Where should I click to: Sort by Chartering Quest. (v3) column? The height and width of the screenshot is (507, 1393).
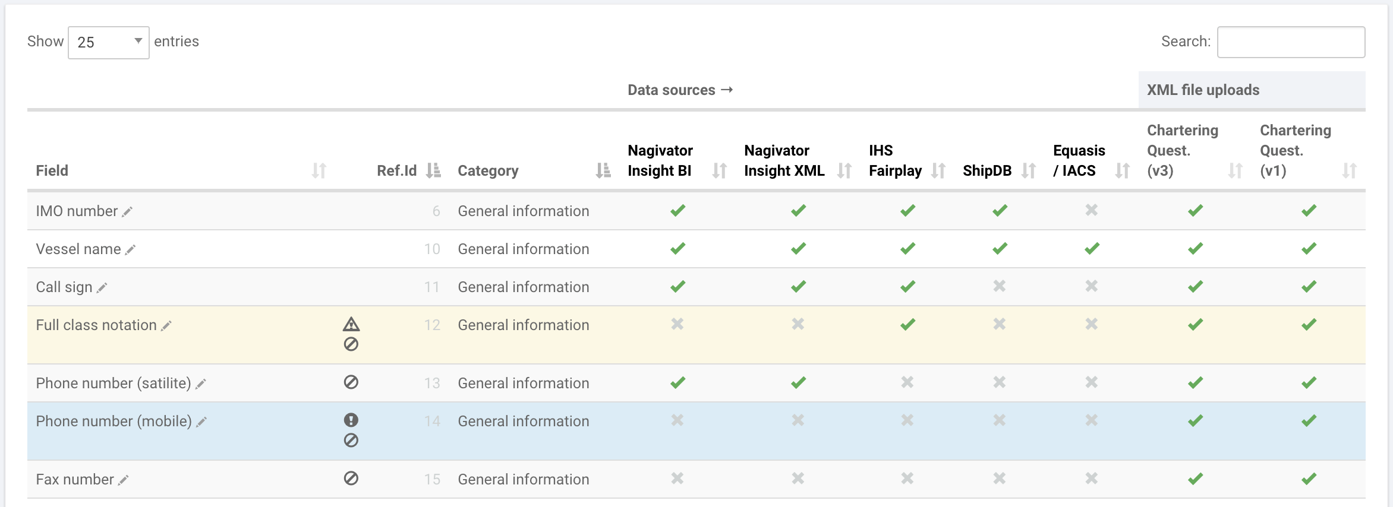pyautogui.click(x=1236, y=171)
